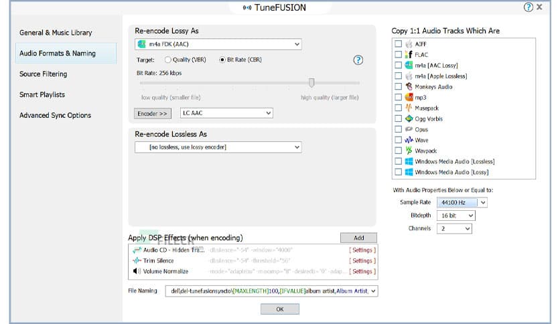Toggle the Musepack checkbox
Viewport: 560px width, 324px height.
coord(398,108)
